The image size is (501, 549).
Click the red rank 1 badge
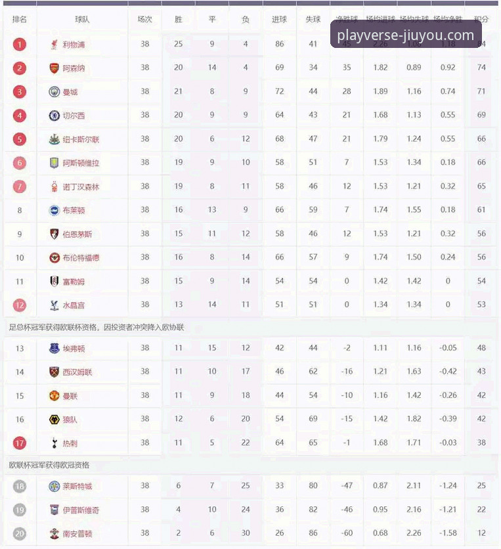(x=20, y=45)
